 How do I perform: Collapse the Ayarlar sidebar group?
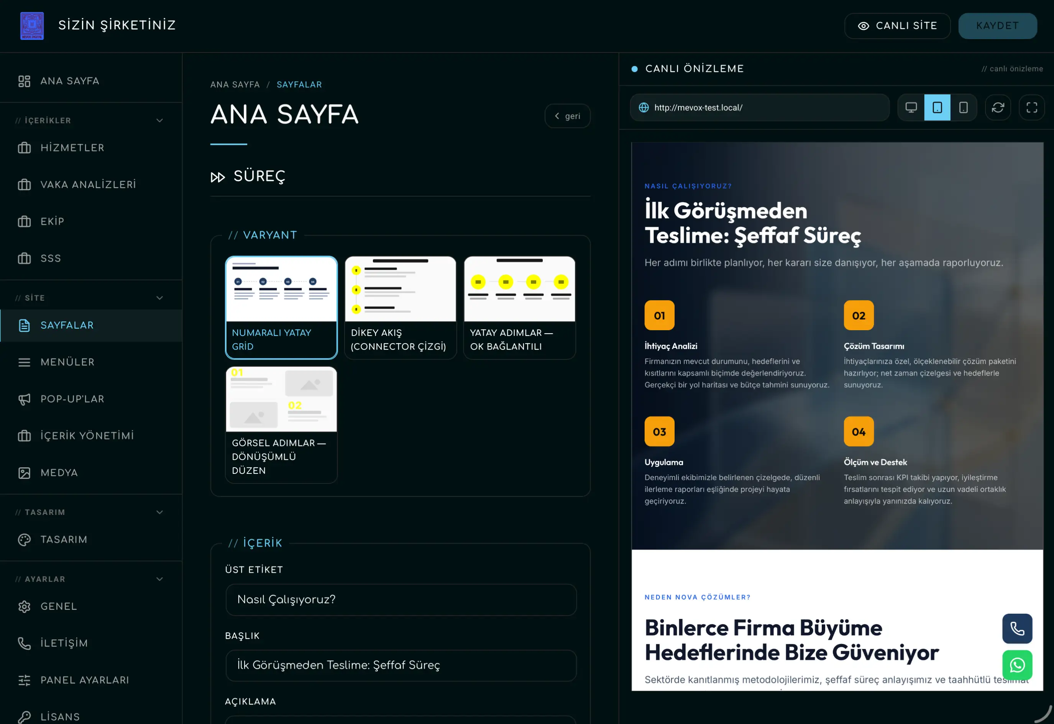tap(159, 579)
